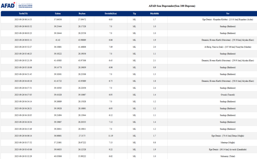Screen dimensions: 257x159
Task: Click the Tarih(TS) column header
Action: 23,14
